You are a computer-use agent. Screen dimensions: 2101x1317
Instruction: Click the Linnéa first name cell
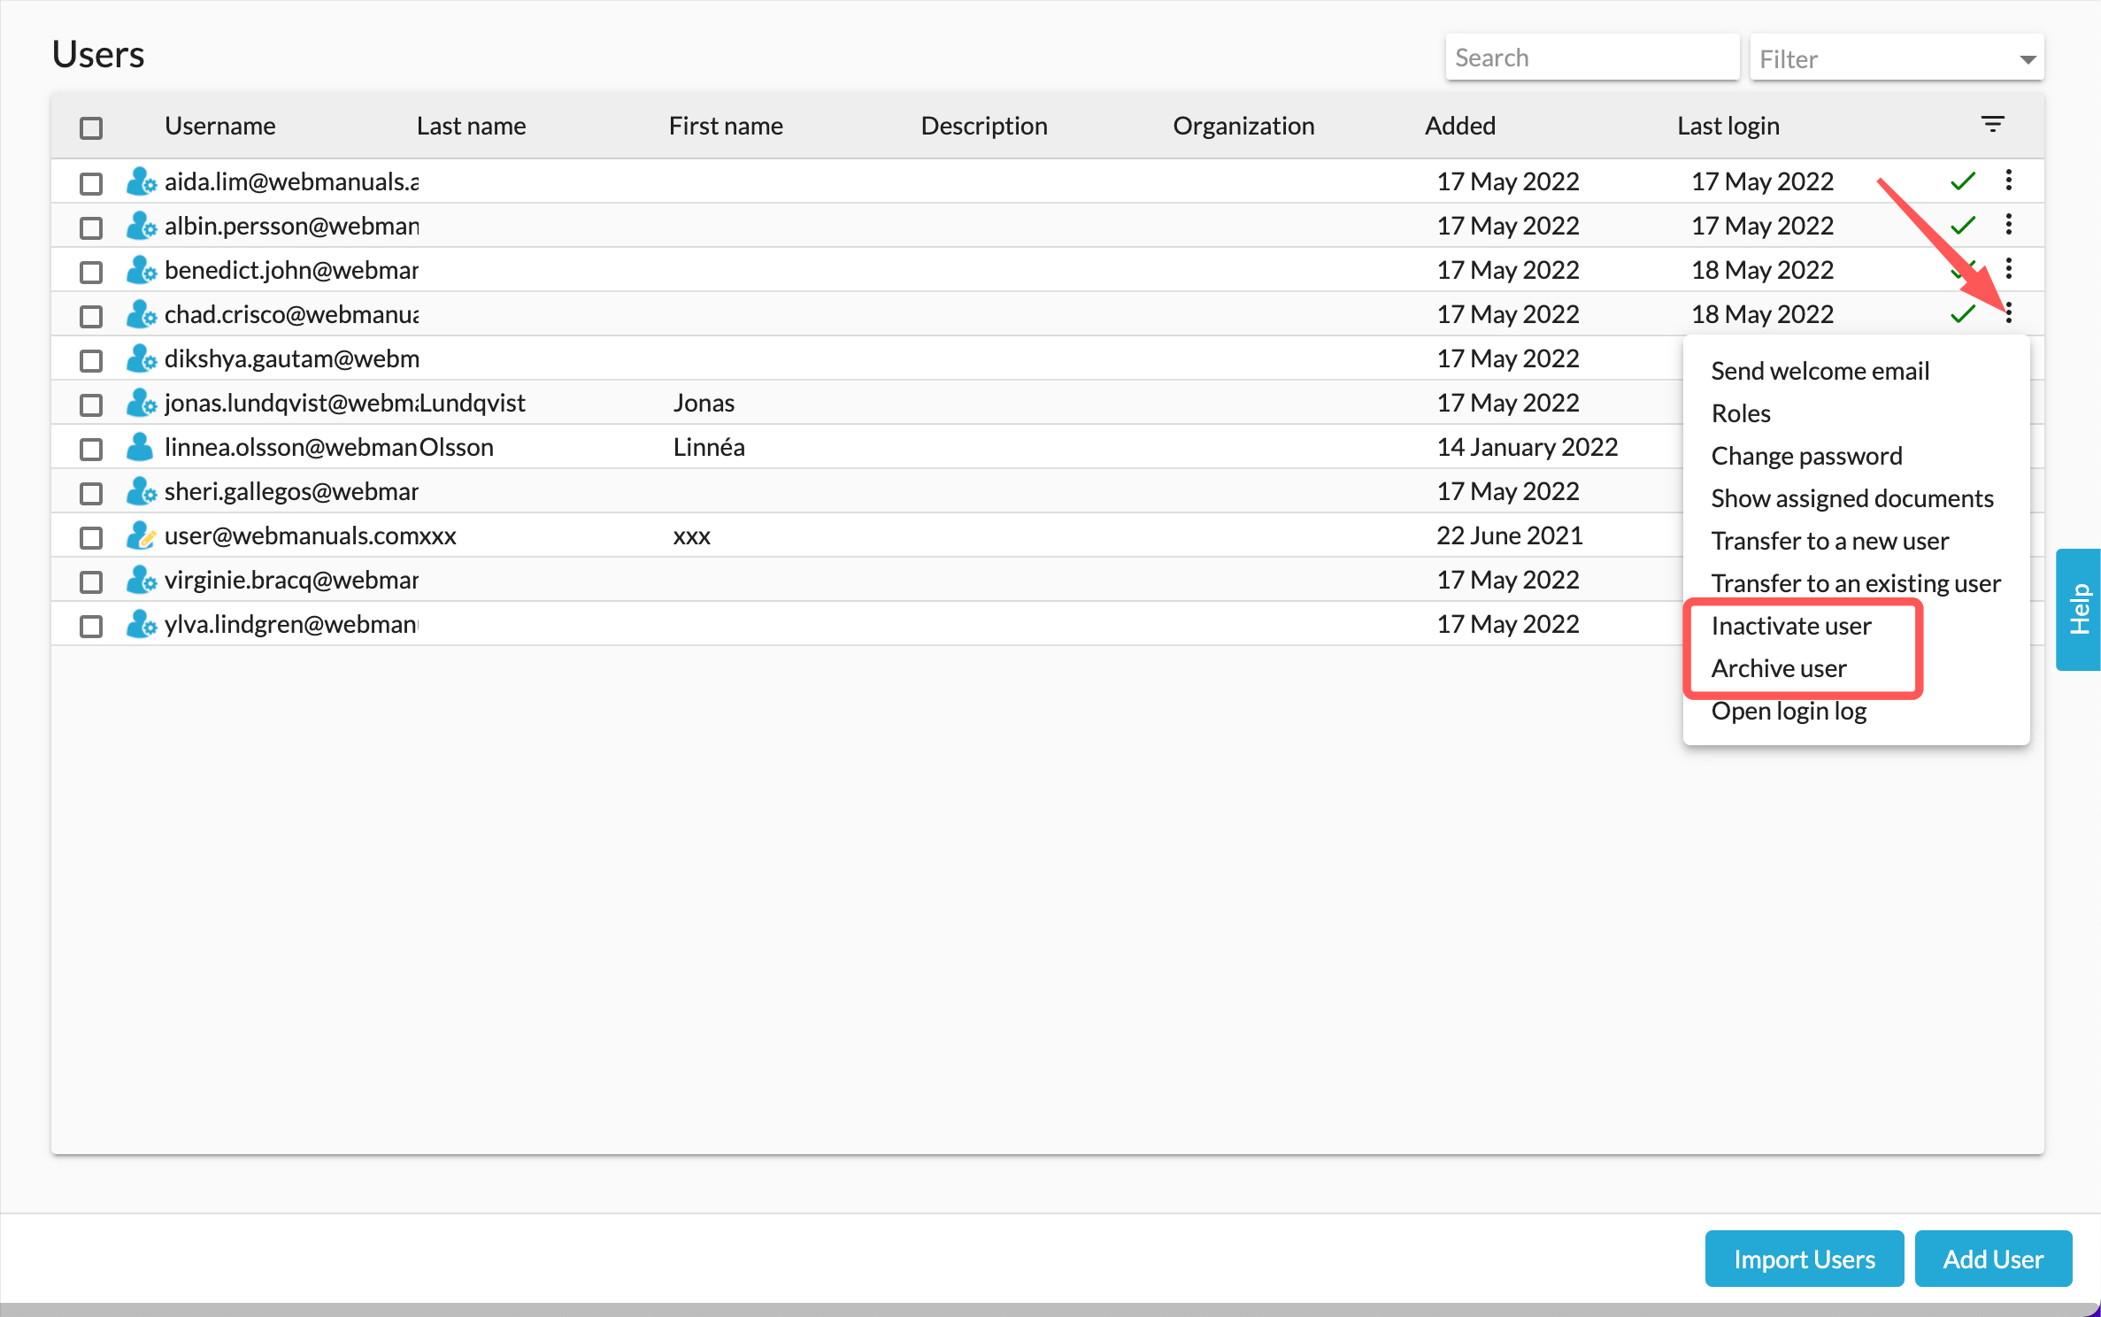click(x=709, y=447)
